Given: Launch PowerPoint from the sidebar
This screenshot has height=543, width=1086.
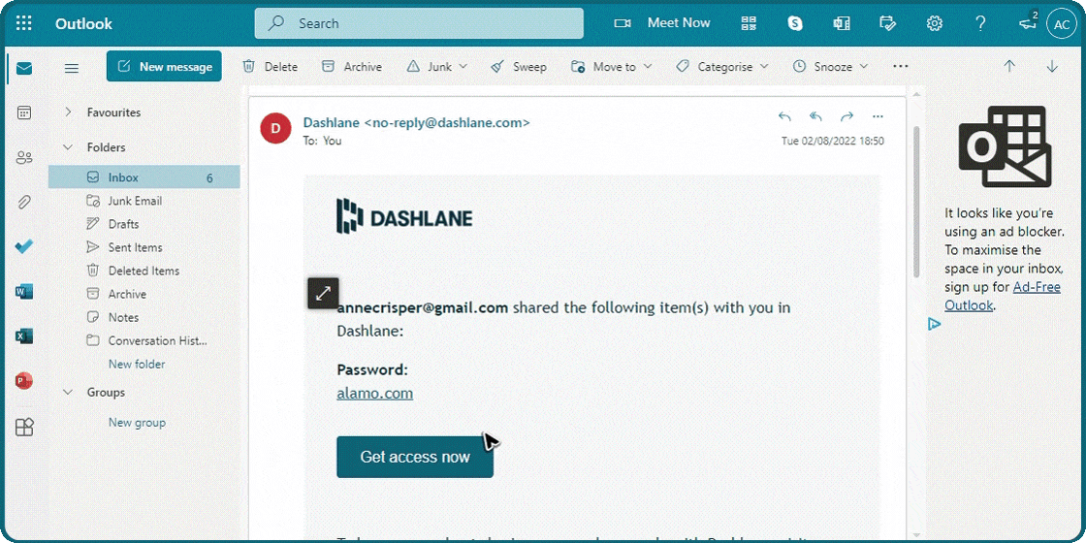Looking at the screenshot, I should 24,381.
